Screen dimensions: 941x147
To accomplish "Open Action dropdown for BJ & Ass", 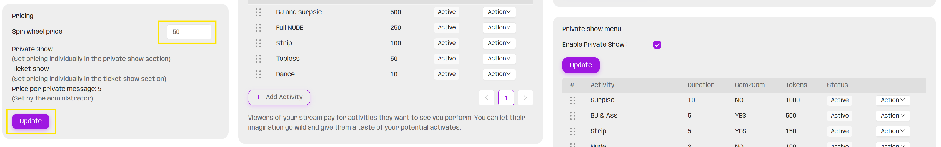I will 892,116.
